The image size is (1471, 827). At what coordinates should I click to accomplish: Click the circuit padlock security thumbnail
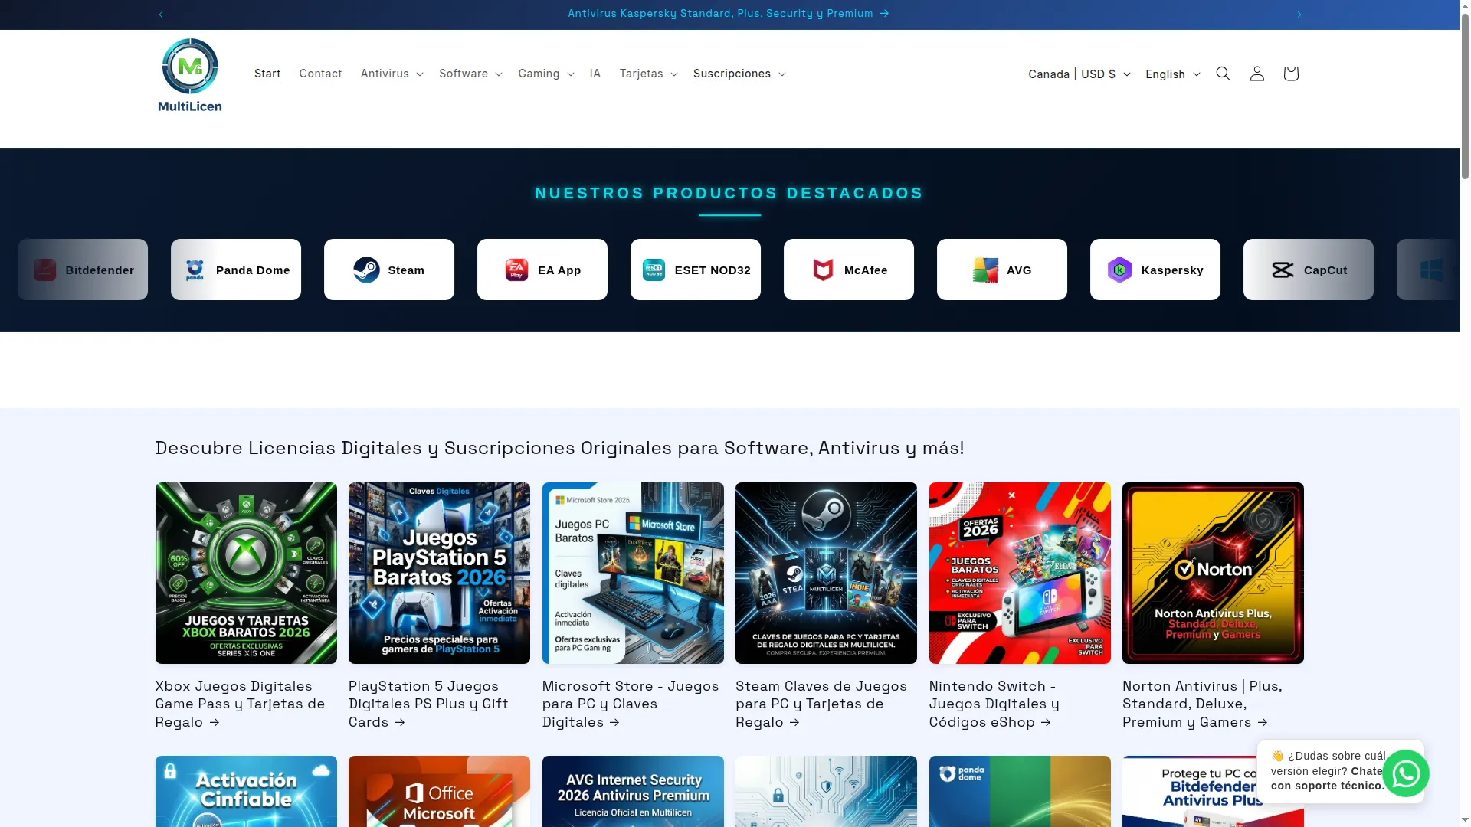click(x=826, y=791)
